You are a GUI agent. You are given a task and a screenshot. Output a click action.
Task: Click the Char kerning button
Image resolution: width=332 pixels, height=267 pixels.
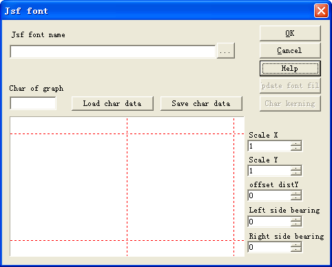290,103
